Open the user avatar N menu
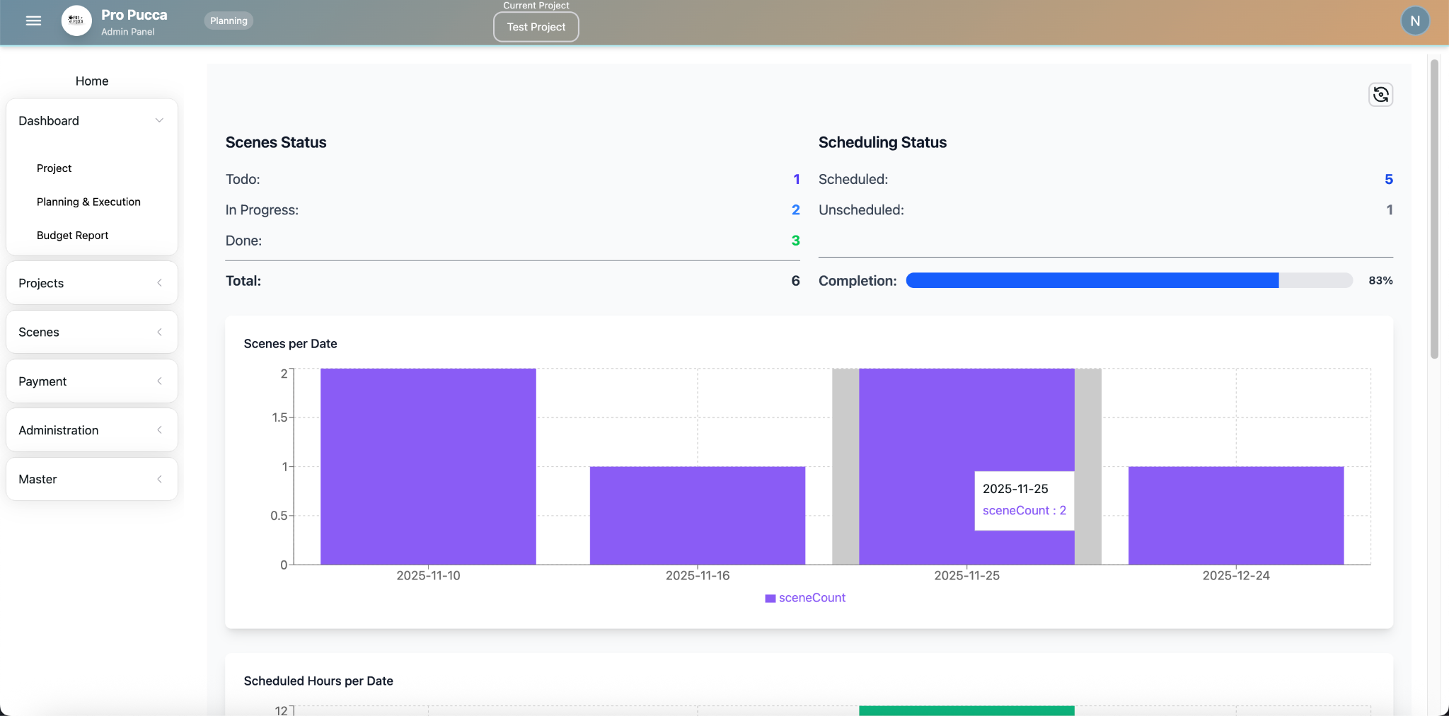The width and height of the screenshot is (1449, 716). [1414, 21]
